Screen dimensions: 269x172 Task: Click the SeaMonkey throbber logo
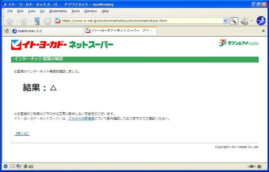[x=261, y=21]
